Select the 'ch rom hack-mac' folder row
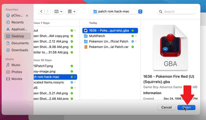Screen dimensions: 206x120 click(x=55, y=77)
